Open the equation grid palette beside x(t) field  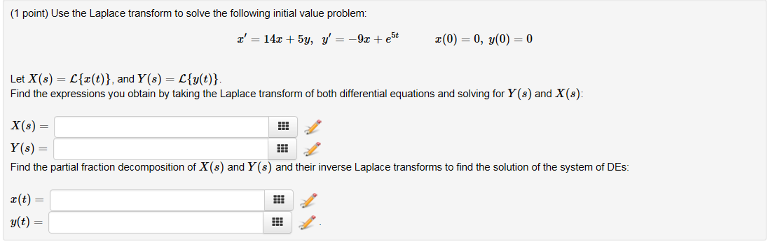[279, 200]
